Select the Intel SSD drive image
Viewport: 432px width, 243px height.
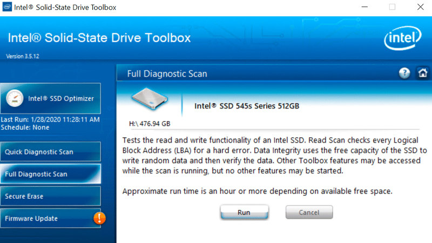tap(150, 99)
